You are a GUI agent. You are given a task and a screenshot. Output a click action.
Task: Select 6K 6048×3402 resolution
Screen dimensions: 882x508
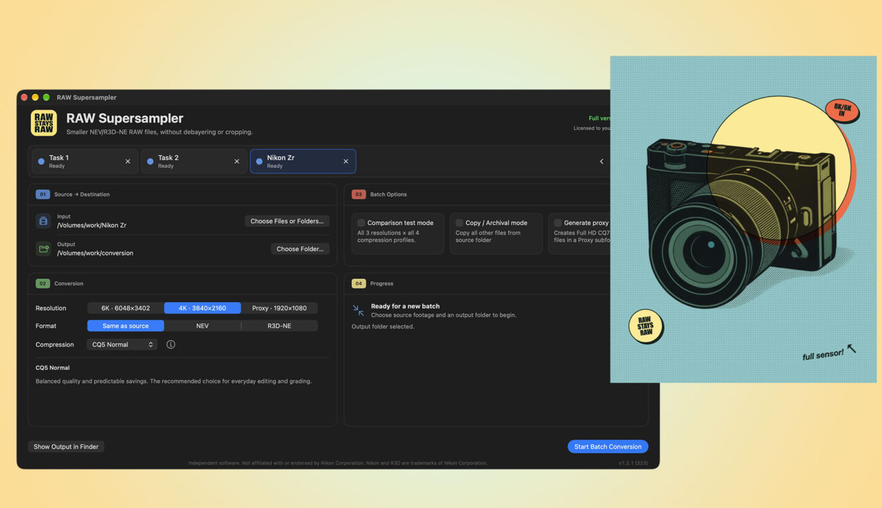coord(126,308)
